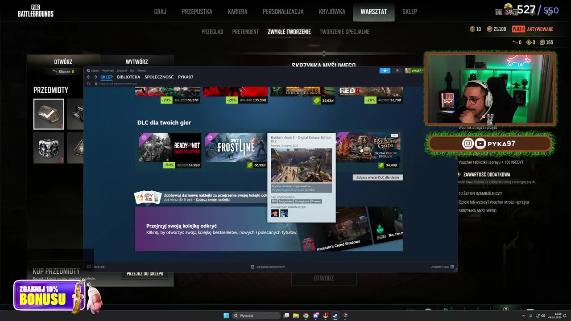
Task: Click the Przytłaczająco pozytywne review text
Action: [288, 190]
